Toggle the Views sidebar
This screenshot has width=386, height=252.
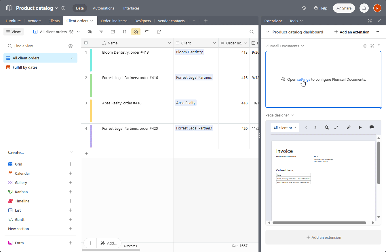(x=14, y=32)
